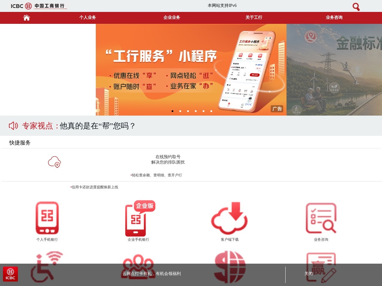The width and height of the screenshot is (382, 286).
Task: Open the 赢 document pencil icon
Action: click(x=321, y=268)
